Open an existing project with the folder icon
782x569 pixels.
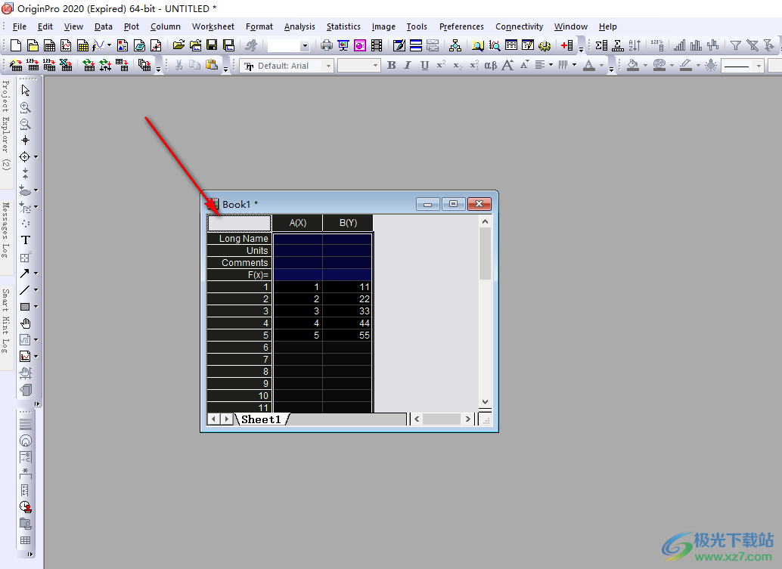[x=178, y=46]
